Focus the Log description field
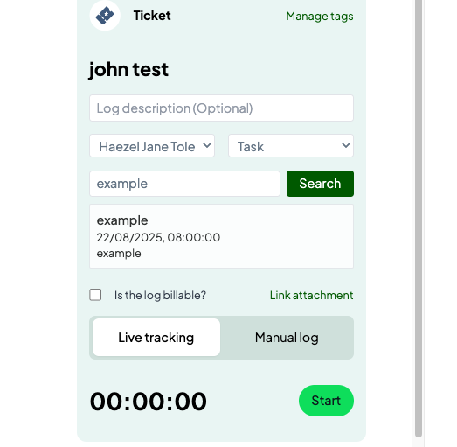This screenshot has height=447, width=457. pos(221,108)
